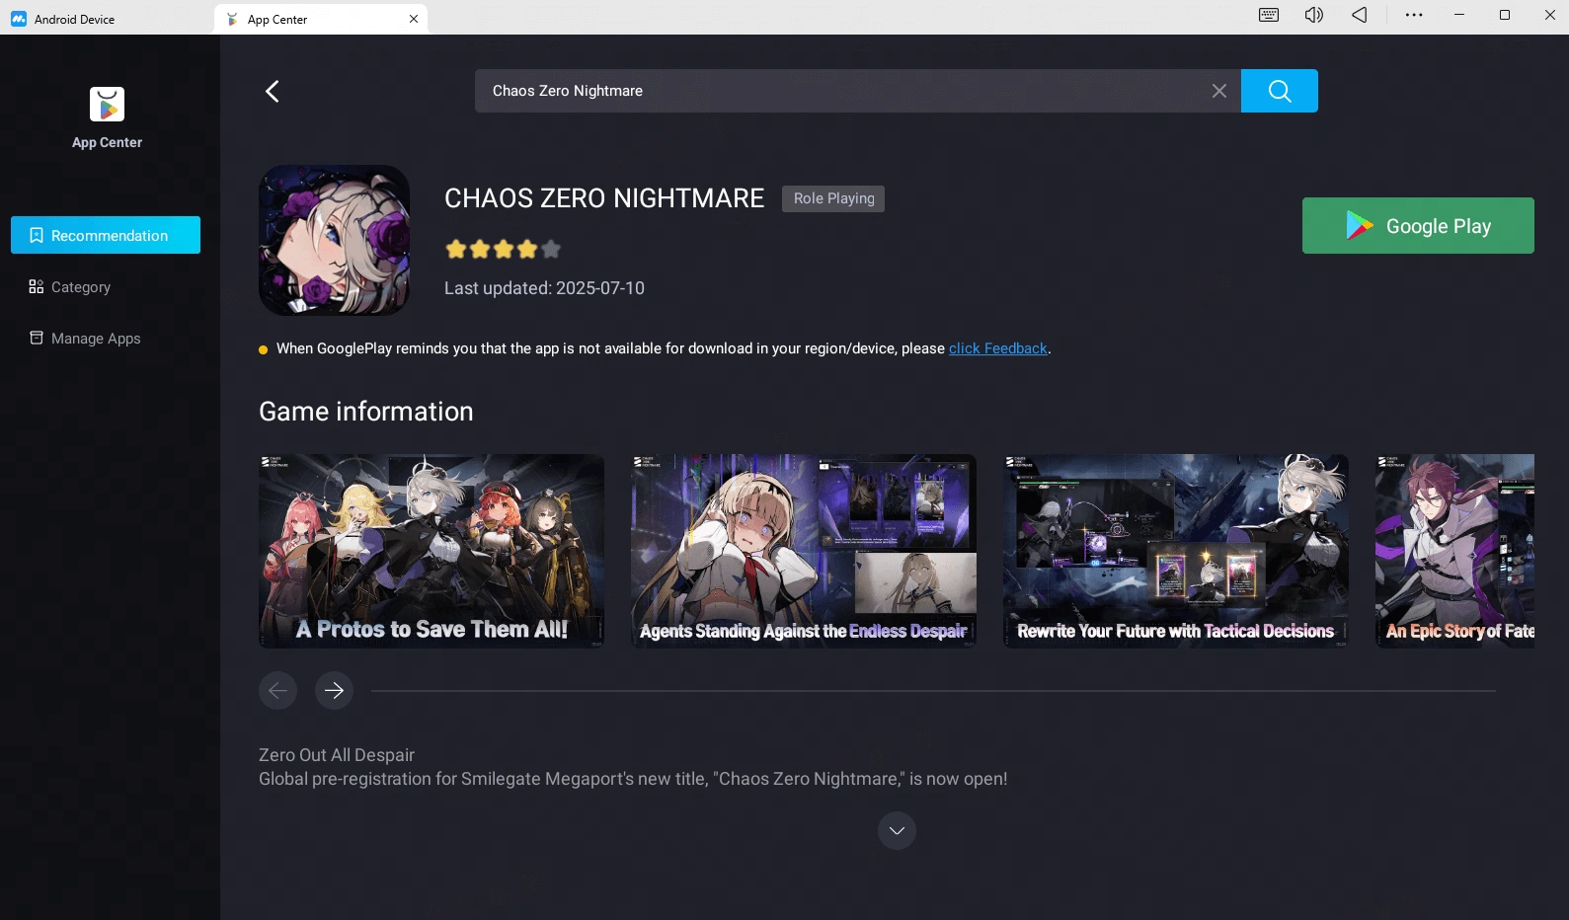
Task: Open Manage Apps in sidebar
Action: point(106,339)
